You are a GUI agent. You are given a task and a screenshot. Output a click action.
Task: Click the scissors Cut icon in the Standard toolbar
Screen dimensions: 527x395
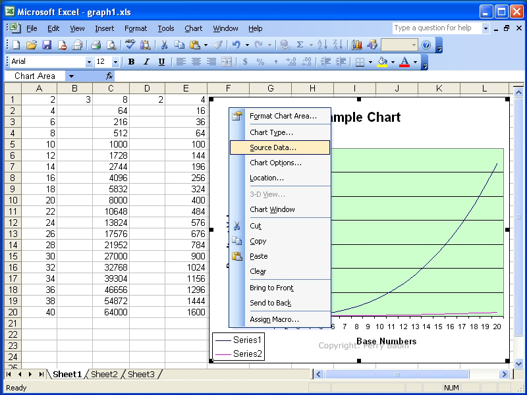pyautogui.click(x=164, y=45)
